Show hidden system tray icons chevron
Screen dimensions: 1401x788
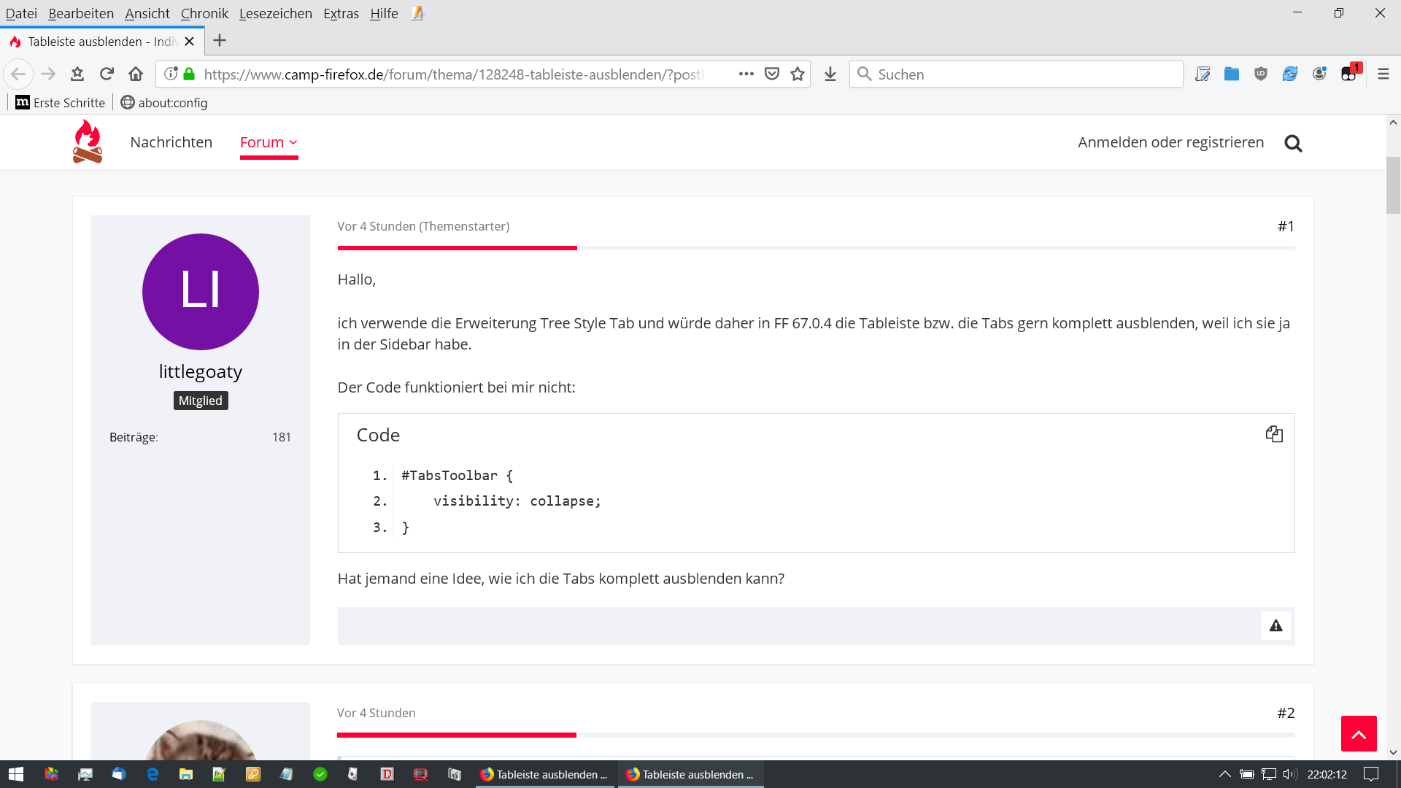pyautogui.click(x=1225, y=774)
